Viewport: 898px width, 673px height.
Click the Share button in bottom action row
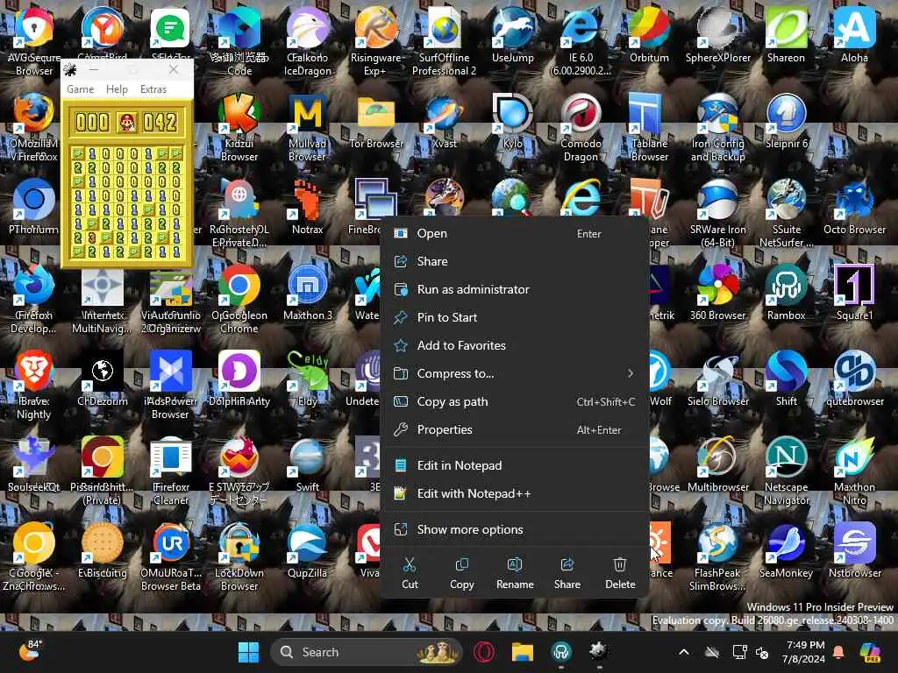pyautogui.click(x=567, y=573)
